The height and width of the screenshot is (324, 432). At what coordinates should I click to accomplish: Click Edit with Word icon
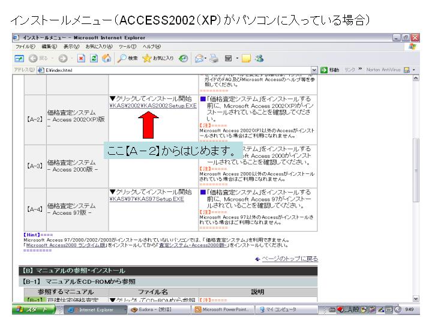[229, 58]
